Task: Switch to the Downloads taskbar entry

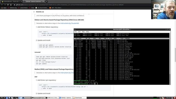Action: click(80, 98)
